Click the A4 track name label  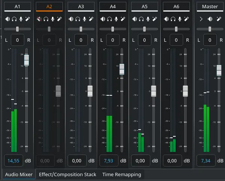(113, 7)
